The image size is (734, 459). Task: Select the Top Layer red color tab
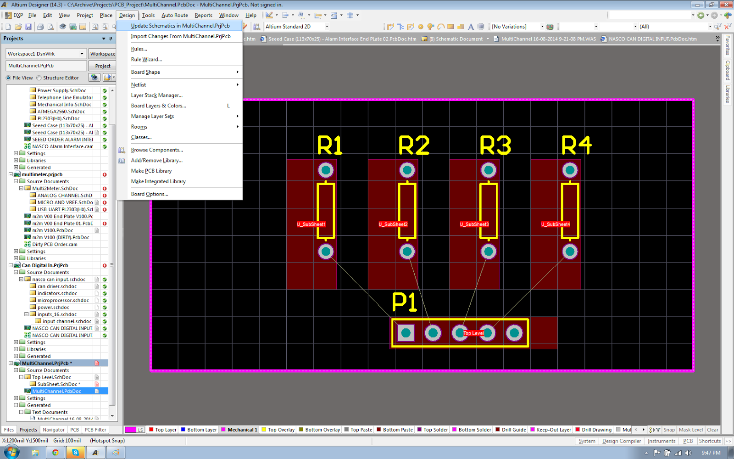(163, 430)
